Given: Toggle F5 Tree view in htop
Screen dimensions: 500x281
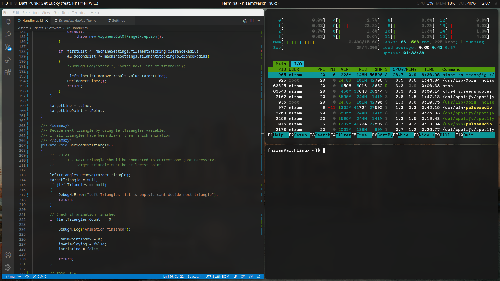Looking at the screenshot, I should coord(361,135).
